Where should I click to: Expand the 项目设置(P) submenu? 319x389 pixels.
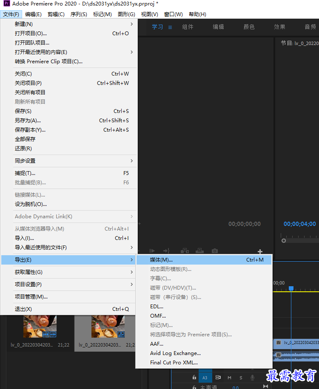click(x=69, y=284)
